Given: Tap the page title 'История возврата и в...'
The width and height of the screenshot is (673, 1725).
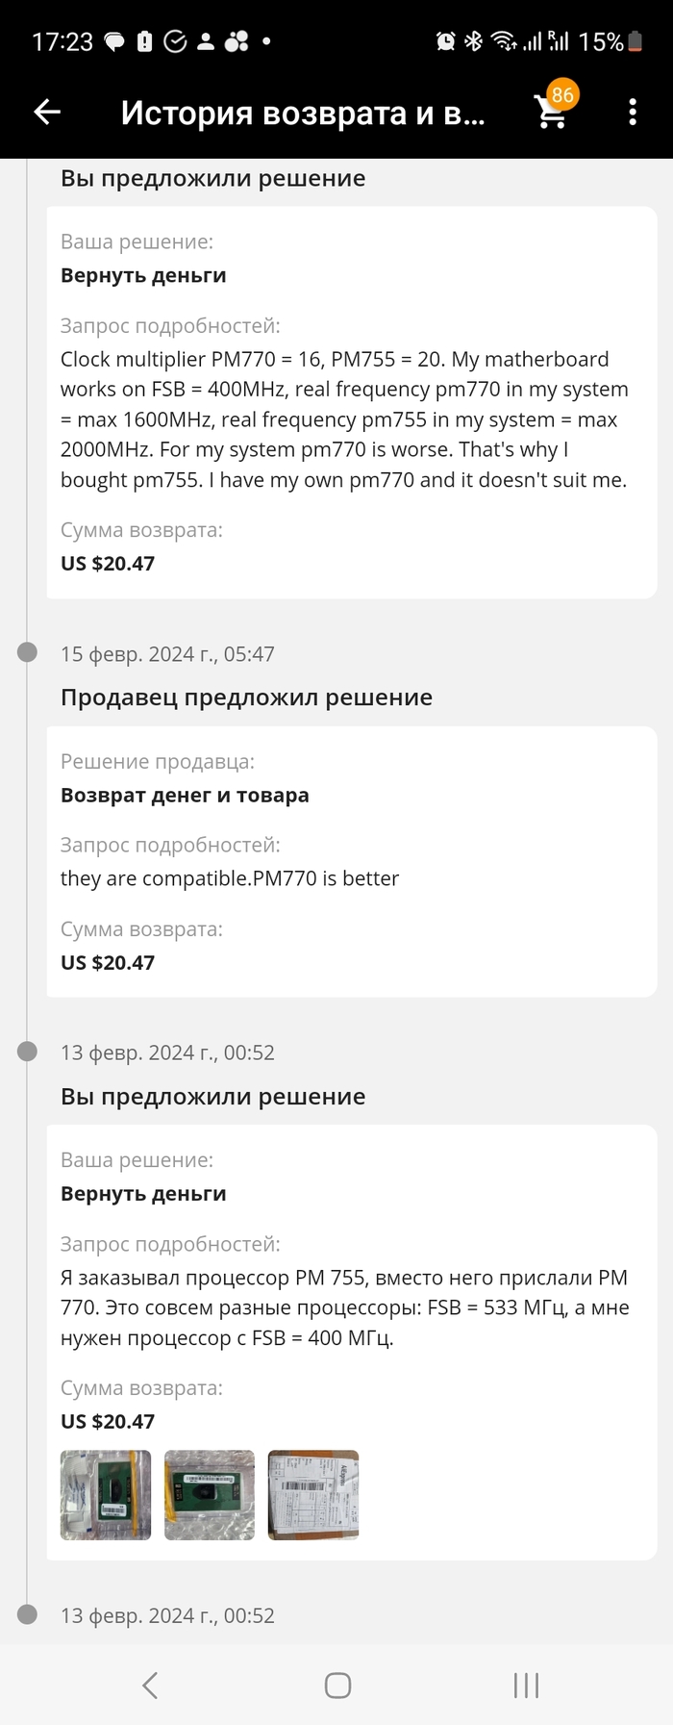Looking at the screenshot, I should tap(303, 114).
